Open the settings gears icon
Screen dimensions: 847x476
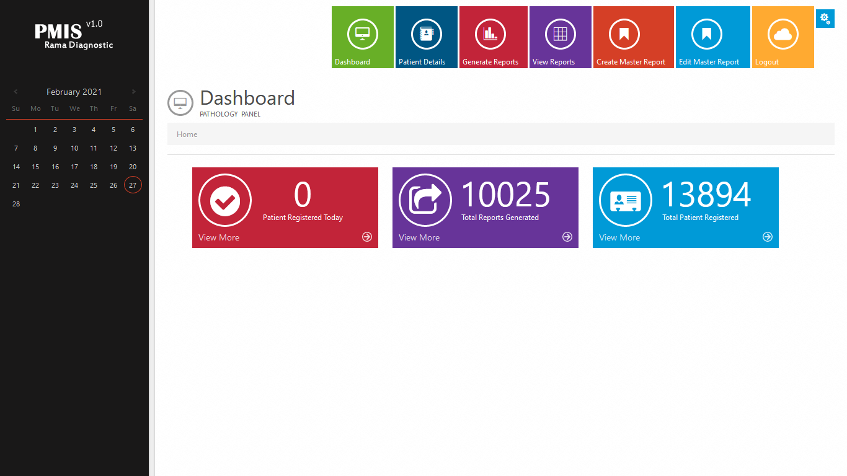(x=825, y=19)
